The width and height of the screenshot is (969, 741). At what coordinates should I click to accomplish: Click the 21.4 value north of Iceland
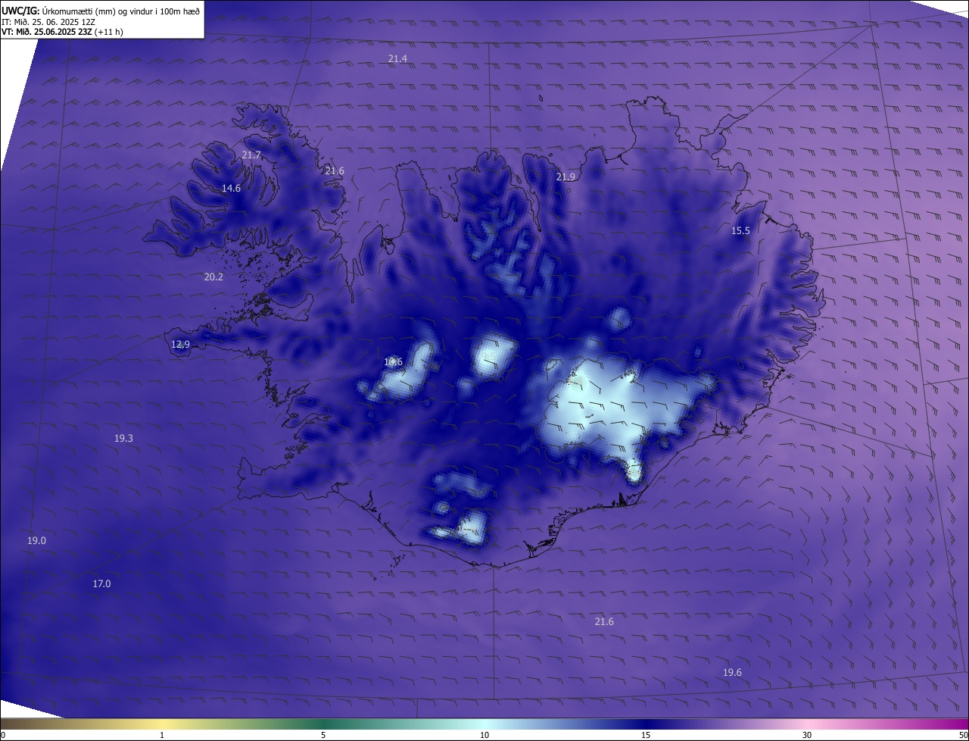397,58
